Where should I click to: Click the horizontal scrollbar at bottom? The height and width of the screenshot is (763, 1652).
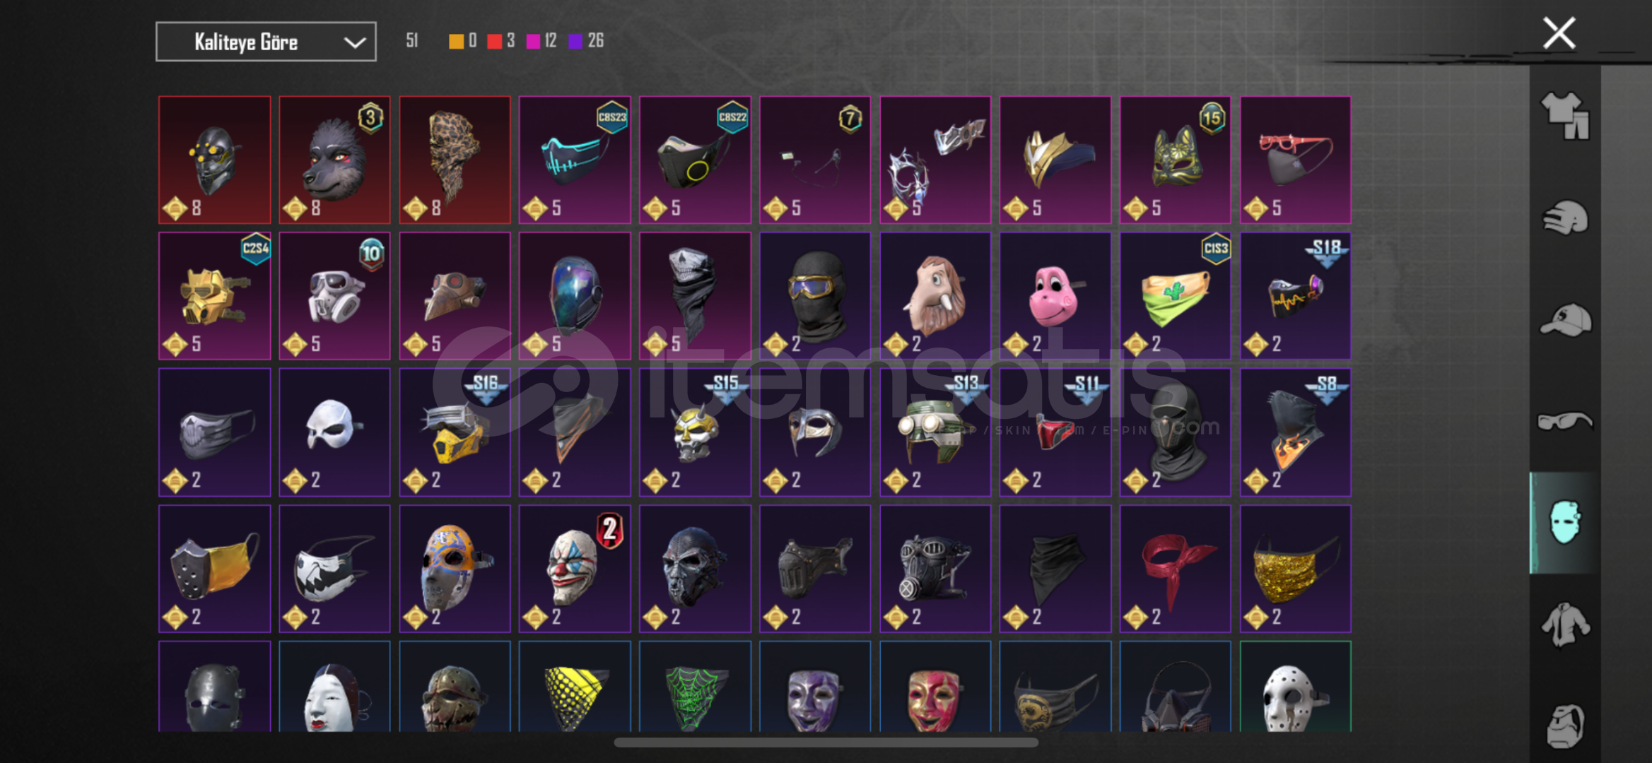click(x=826, y=743)
